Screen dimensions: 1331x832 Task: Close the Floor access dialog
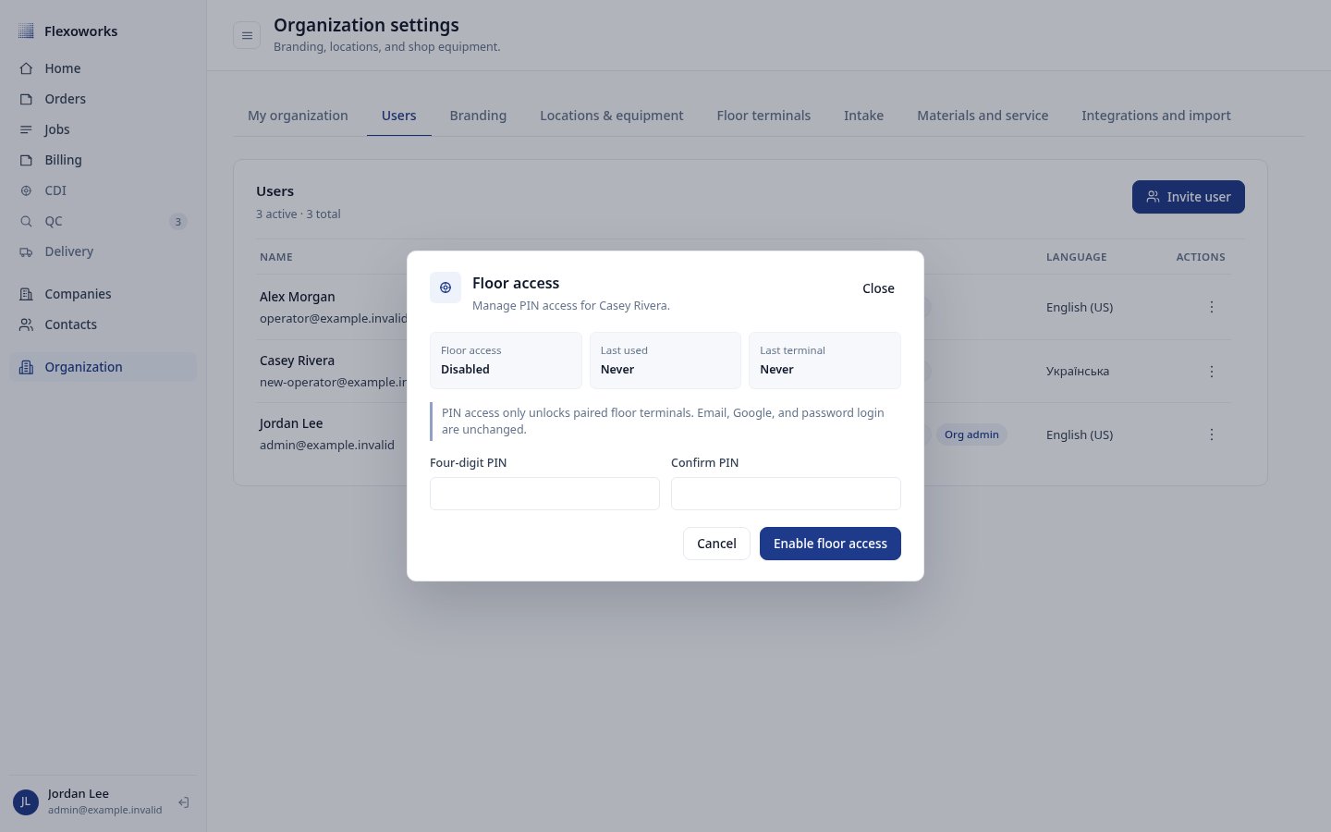[878, 288]
